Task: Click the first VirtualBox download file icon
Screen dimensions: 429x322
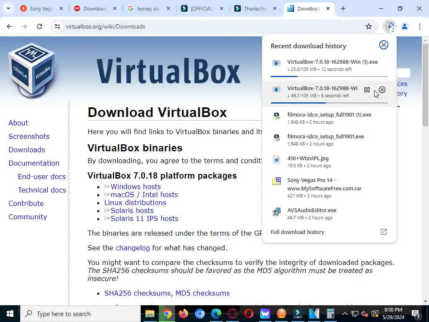Action: [277, 63]
